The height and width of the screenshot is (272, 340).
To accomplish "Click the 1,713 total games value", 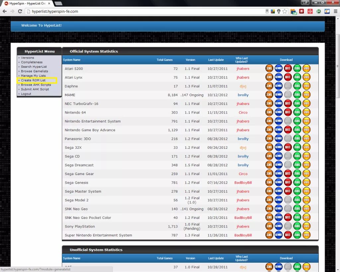I will click(173, 227).
